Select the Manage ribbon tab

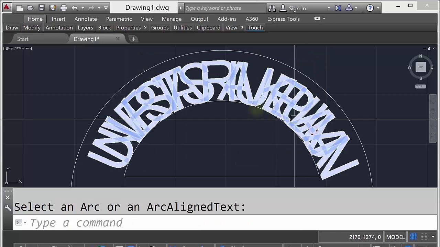(x=172, y=19)
